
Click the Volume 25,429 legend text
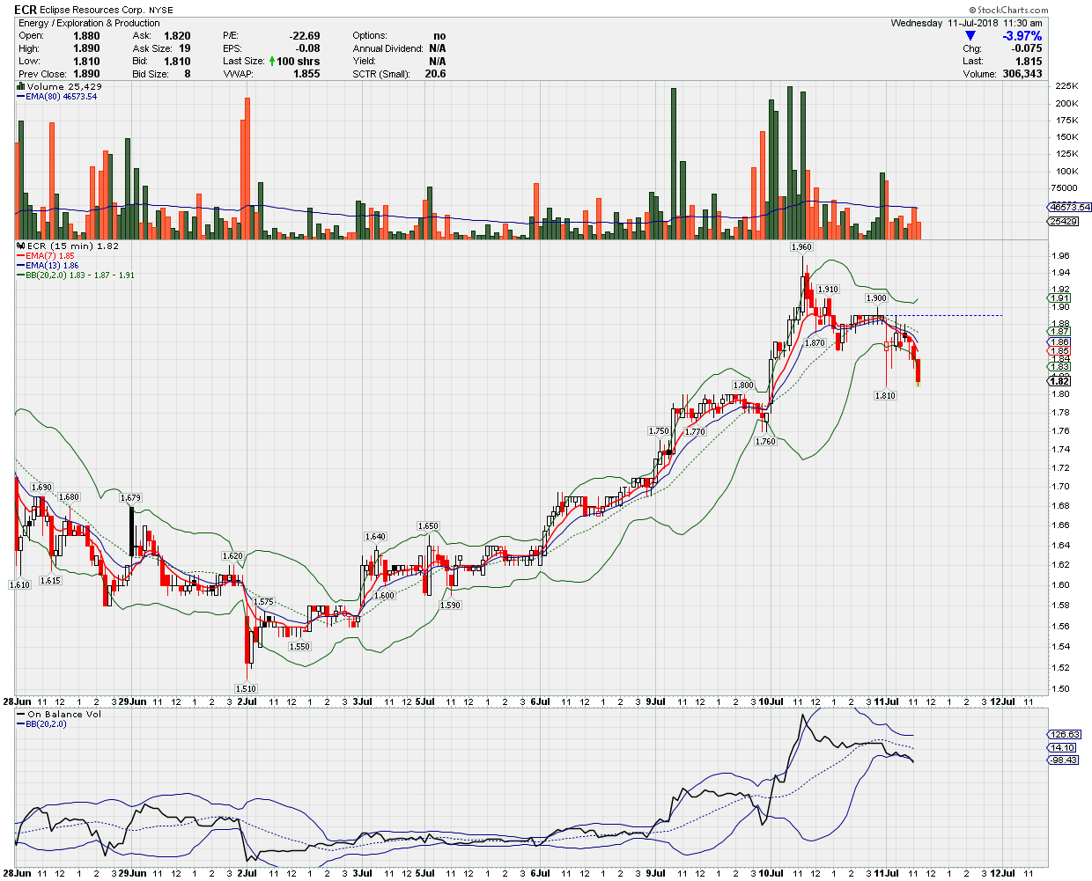[x=64, y=86]
